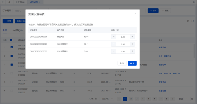Go to next page arrow
Viewport: 197px width, 104px height.
pyautogui.click(x=173, y=99)
